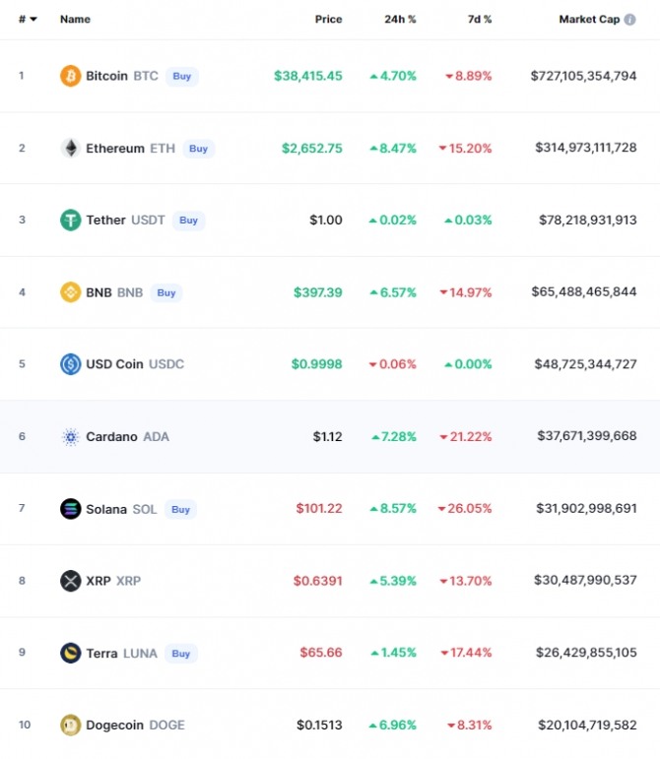Click the Bitcoin coin logo
The width and height of the screenshot is (660, 759).
(70, 76)
